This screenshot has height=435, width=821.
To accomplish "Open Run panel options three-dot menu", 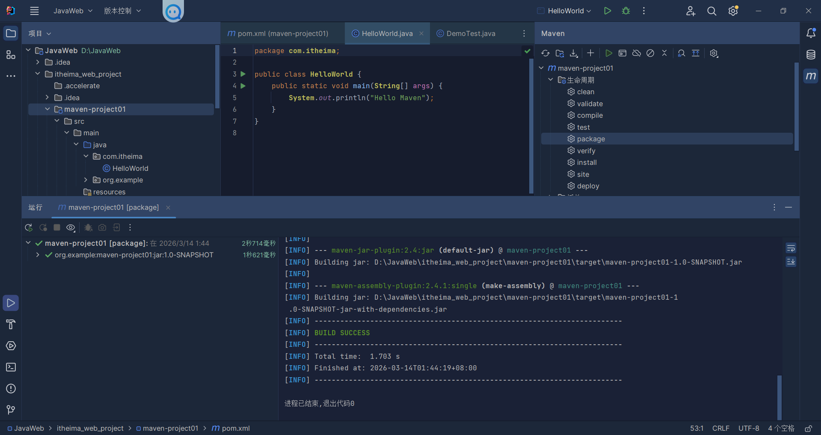I will click(774, 207).
